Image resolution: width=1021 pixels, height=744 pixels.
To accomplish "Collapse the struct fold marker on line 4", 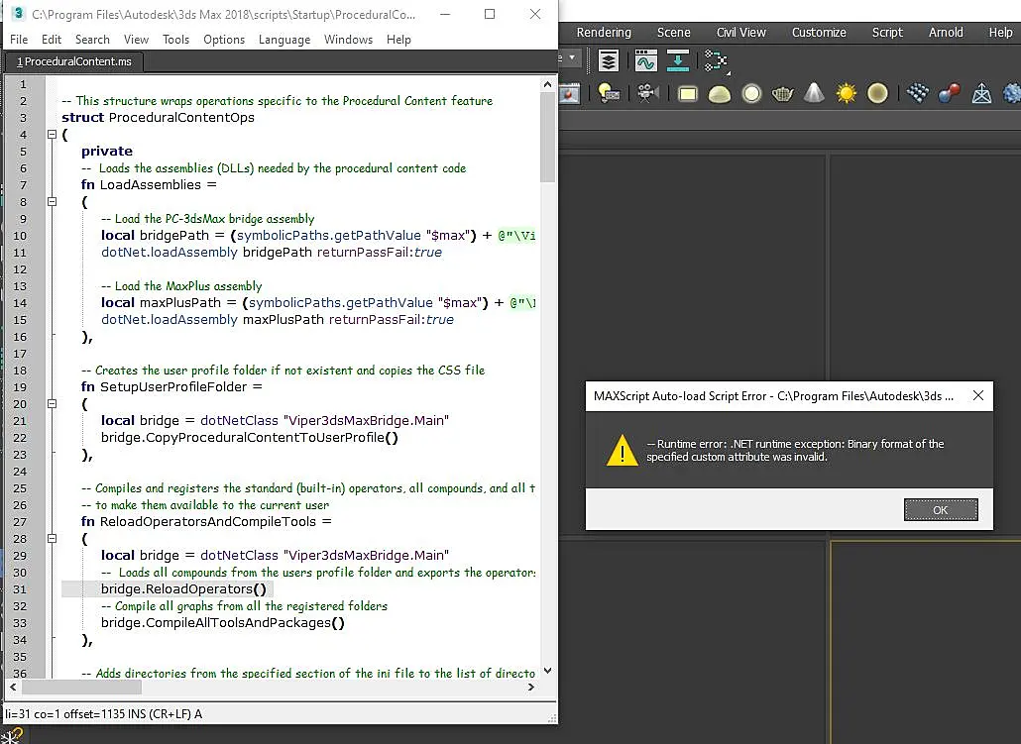I will (53, 135).
